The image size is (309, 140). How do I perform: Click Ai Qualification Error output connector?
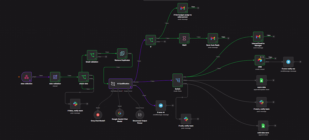[132, 85]
